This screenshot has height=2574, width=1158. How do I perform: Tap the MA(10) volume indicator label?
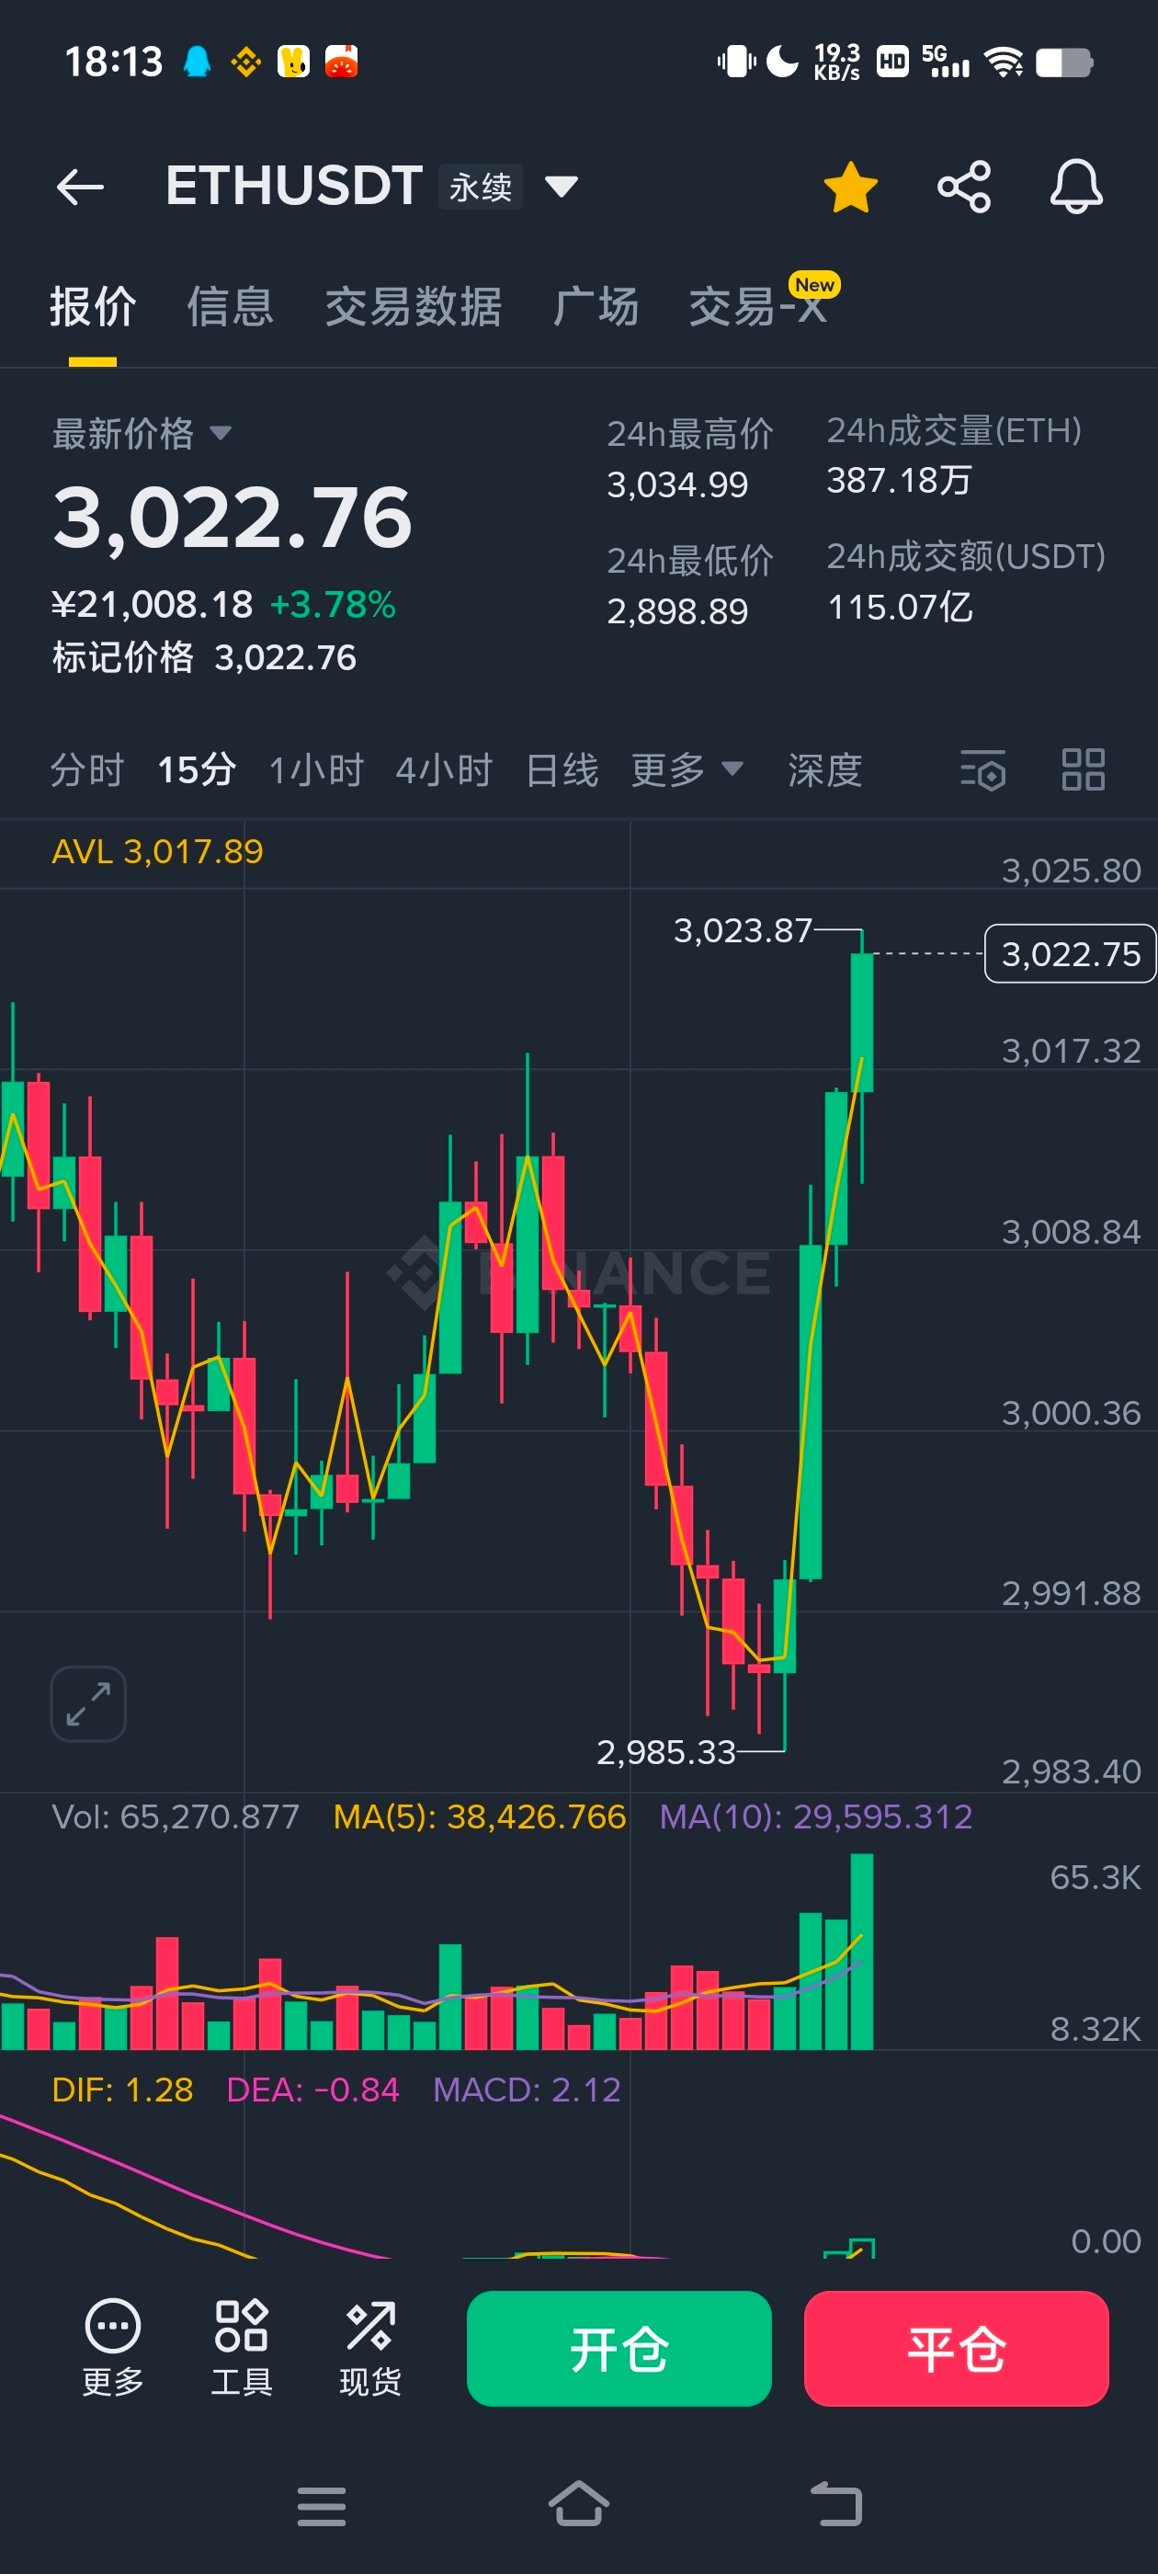pos(816,1817)
